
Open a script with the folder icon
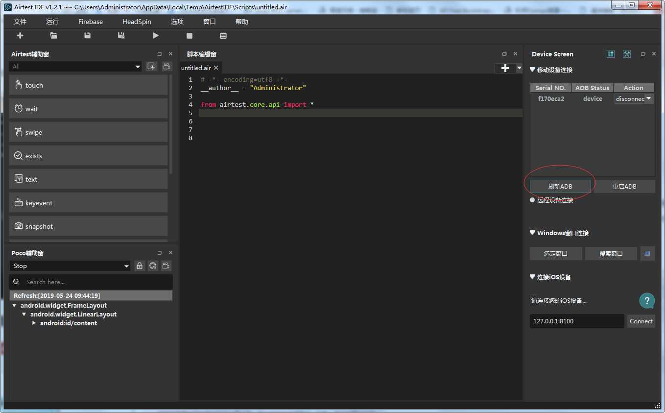54,36
